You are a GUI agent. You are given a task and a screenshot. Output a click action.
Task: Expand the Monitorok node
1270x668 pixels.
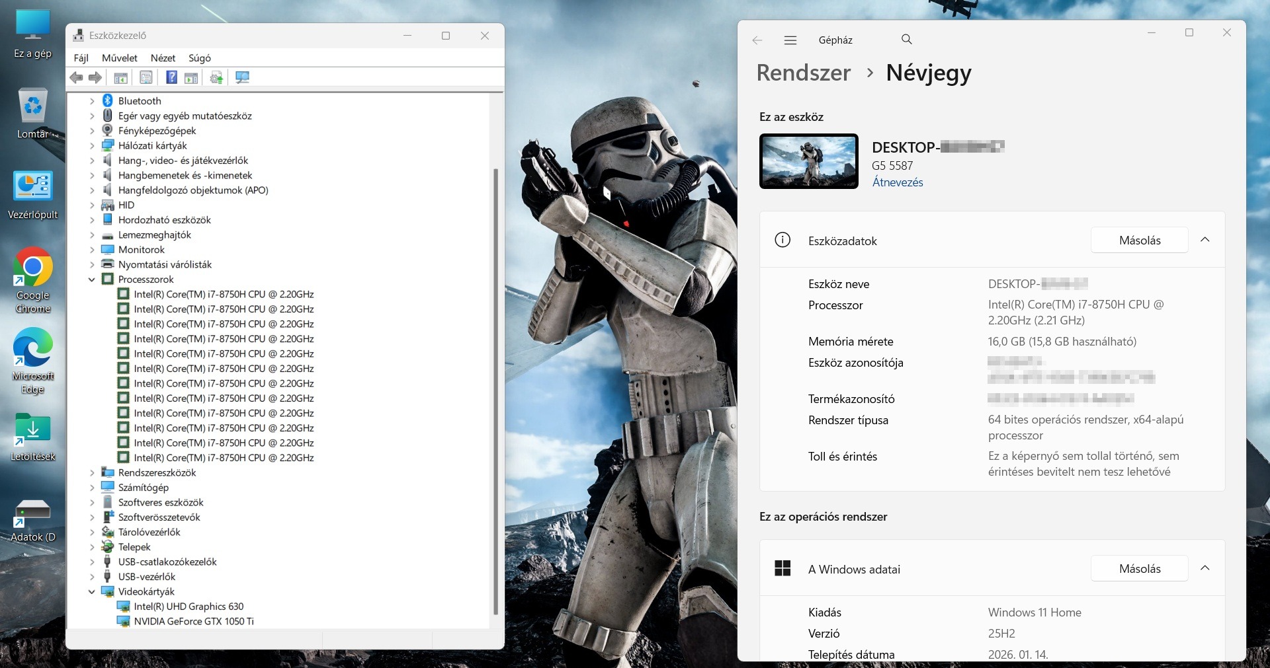pyautogui.click(x=92, y=250)
